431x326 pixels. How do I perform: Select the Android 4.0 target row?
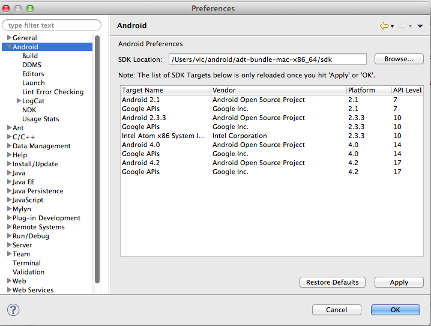271,145
